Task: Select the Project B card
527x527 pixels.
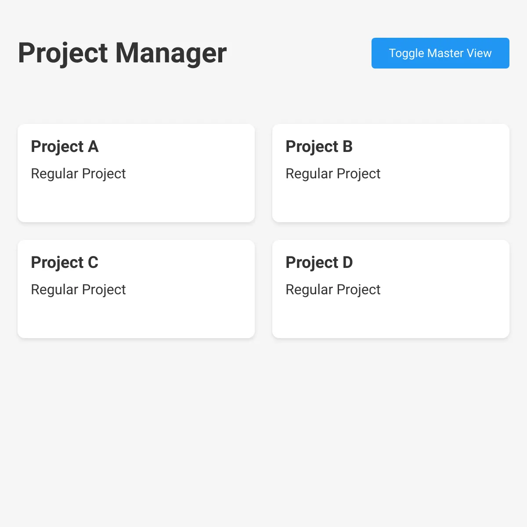Action: tap(391, 173)
